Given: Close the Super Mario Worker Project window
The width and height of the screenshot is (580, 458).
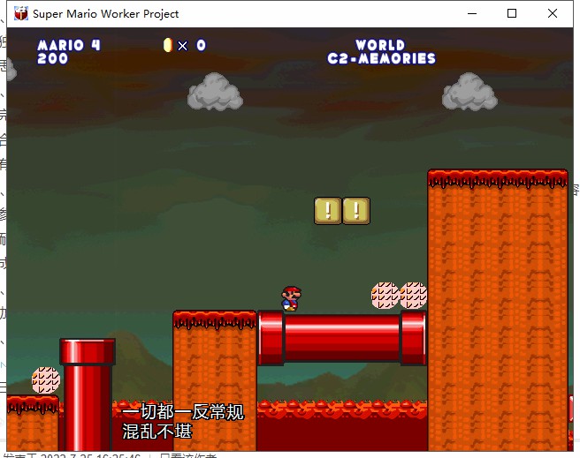Looking at the screenshot, I should point(553,13).
